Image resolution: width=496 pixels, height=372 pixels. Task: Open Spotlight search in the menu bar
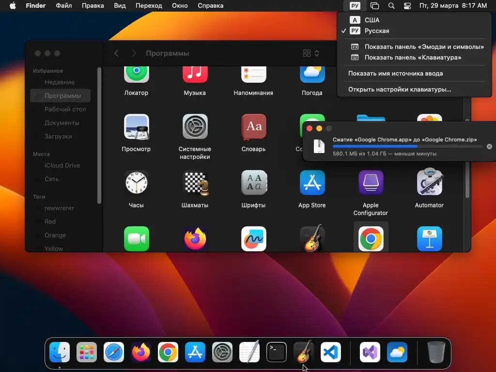391,6
